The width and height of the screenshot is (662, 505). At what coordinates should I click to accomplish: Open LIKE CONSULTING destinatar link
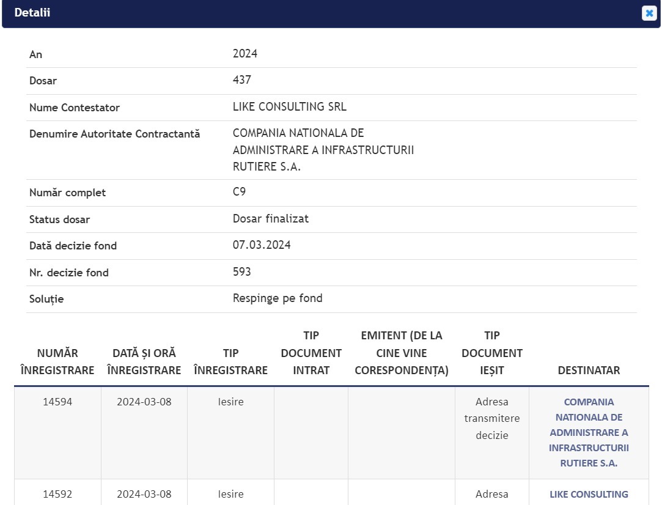[589, 494]
